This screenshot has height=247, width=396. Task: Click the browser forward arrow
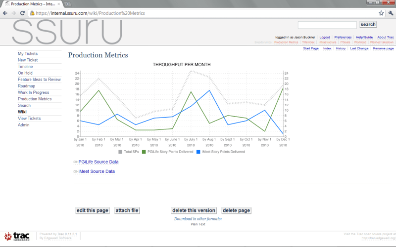pos(14,13)
